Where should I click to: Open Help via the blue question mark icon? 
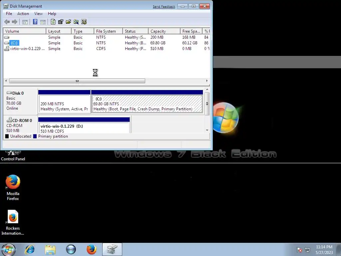pyautogui.click(x=35, y=22)
